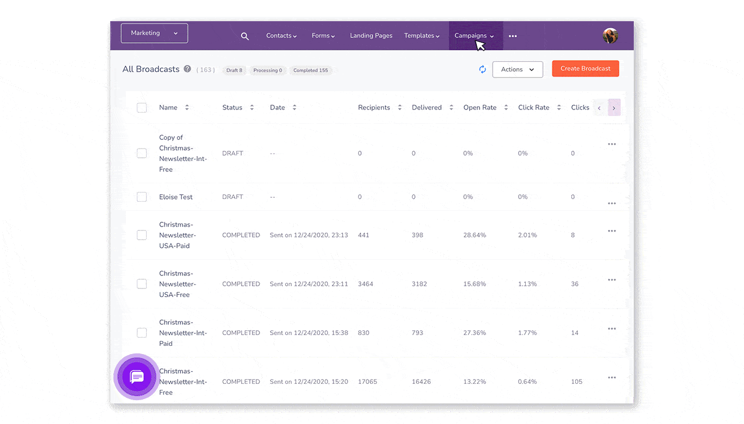The height and width of the screenshot is (424, 744).
Task: Check the Eloise Test row checkbox
Action: pyautogui.click(x=142, y=197)
